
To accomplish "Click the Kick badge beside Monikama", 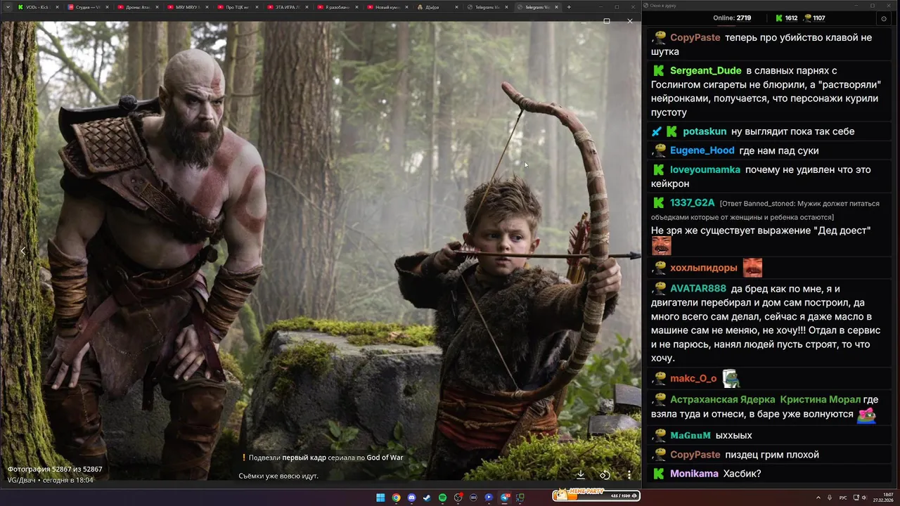I will pyautogui.click(x=659, y=473).
